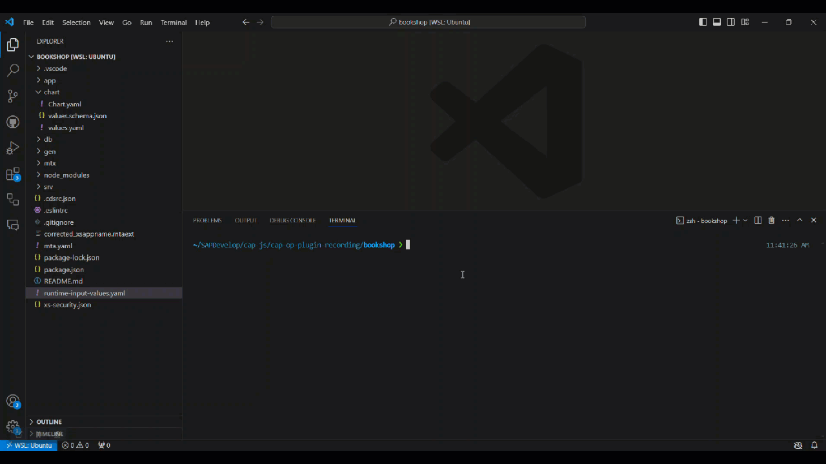Open the Manage gear icon

pos(13,427)
